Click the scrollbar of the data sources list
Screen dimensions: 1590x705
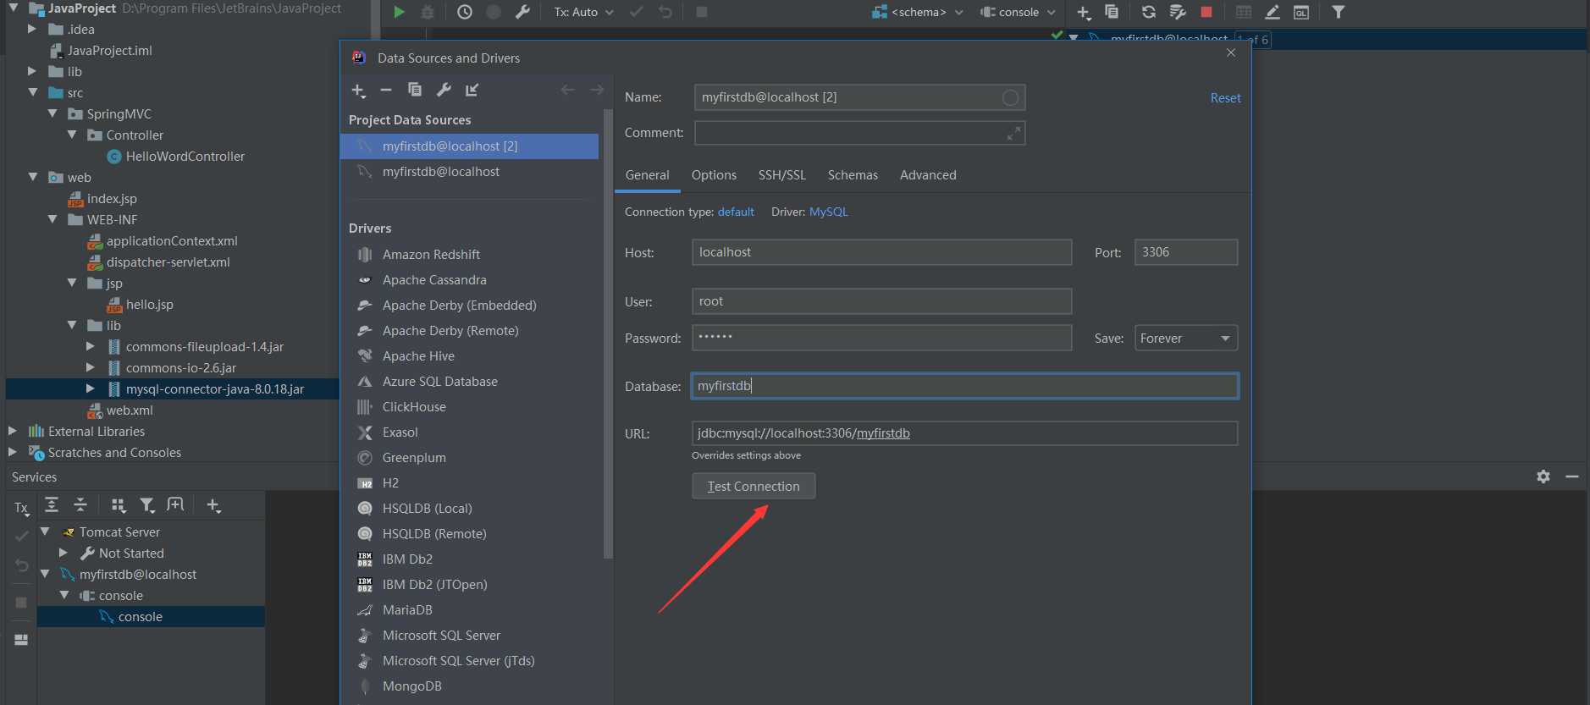pos(607,333)
